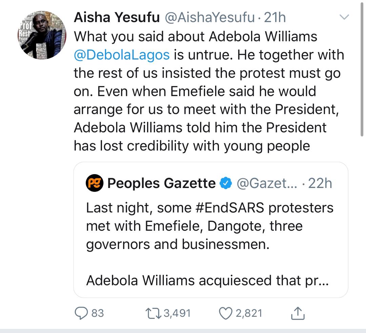Click the Peoples Gazette logo icon
Screen dimensions: 366x333
(x=95, y=183)
